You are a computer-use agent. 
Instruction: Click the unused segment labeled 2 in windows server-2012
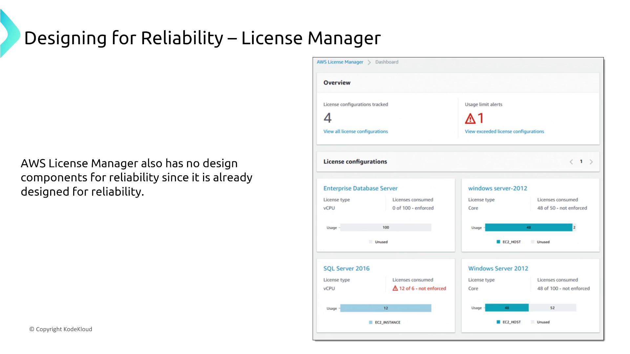click(574, 227)
